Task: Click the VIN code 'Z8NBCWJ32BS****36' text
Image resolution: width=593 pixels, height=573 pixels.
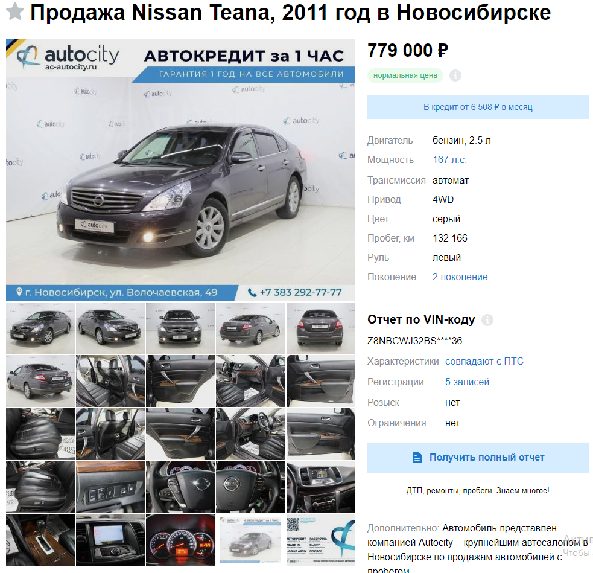Action: tap(414, 341)
